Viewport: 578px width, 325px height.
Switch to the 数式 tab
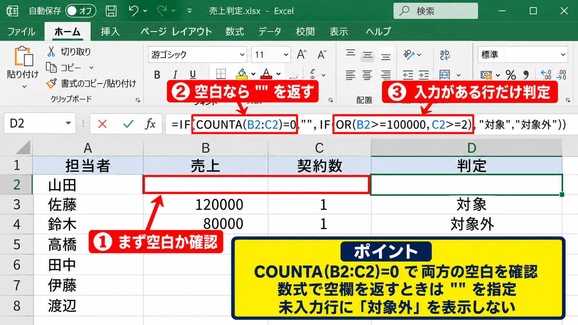[235, 31]
